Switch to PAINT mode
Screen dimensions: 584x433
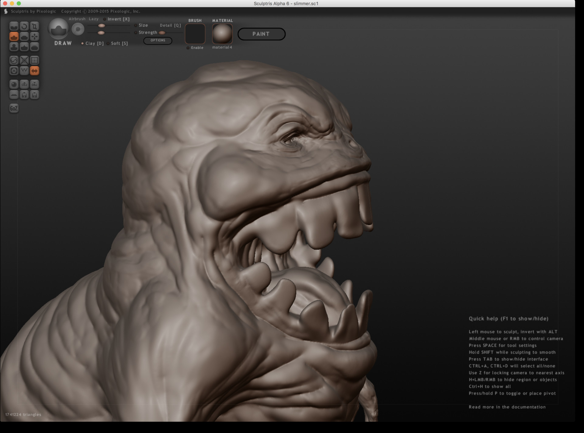(x=261, y=34)
